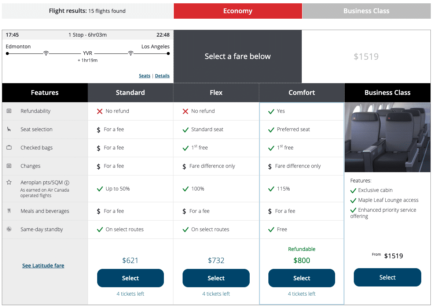
Task: Click the Meals and beverages cutlery icon
Action: point(9,211)
